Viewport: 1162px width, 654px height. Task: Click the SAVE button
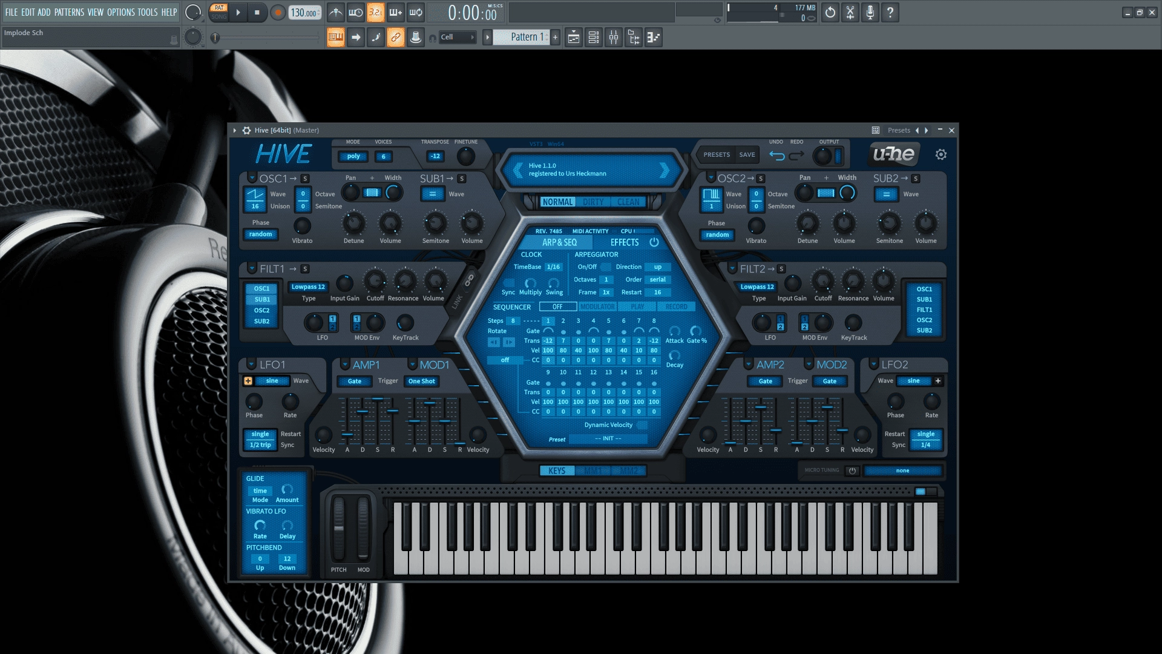click(x=747, y=154)
